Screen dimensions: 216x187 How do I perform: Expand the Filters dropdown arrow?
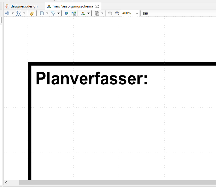(58, 13)
